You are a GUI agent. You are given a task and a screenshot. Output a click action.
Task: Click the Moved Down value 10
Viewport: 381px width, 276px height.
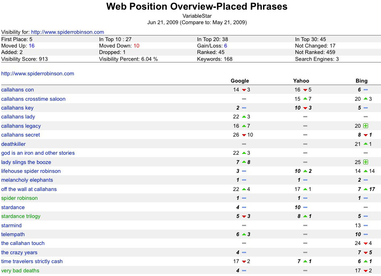click(x=136, y=46)
